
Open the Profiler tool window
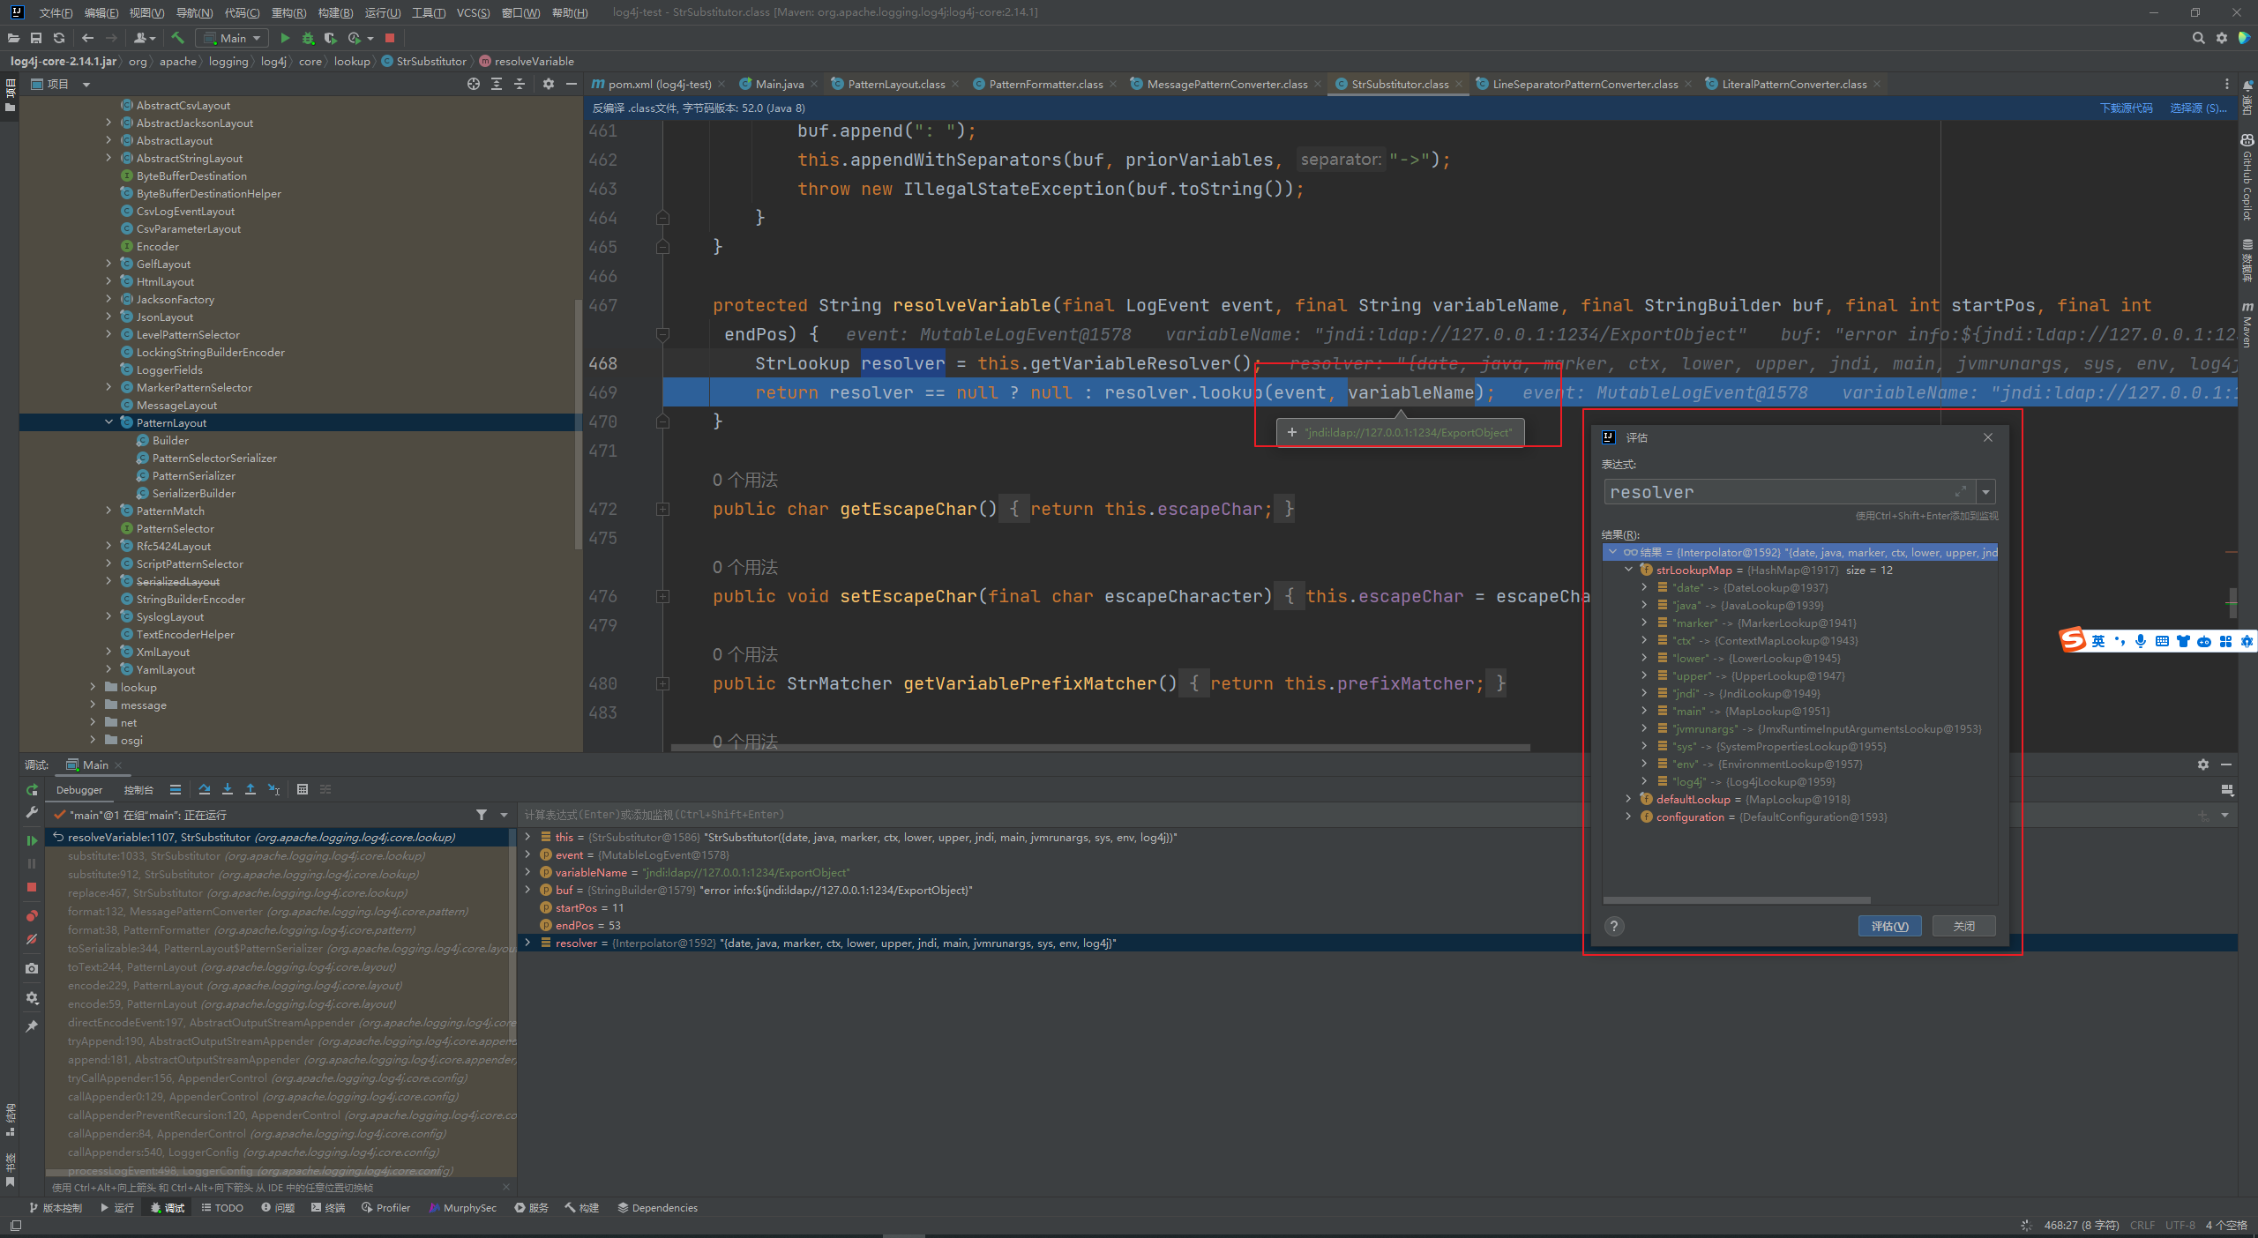[385, 1208]
